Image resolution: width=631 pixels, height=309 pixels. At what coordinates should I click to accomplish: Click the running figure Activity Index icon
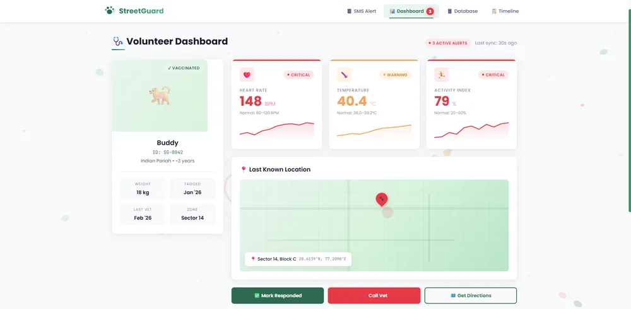[442, 75]
